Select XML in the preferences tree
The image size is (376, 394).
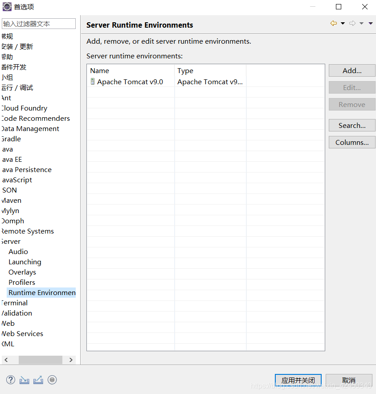click(8, 344)
